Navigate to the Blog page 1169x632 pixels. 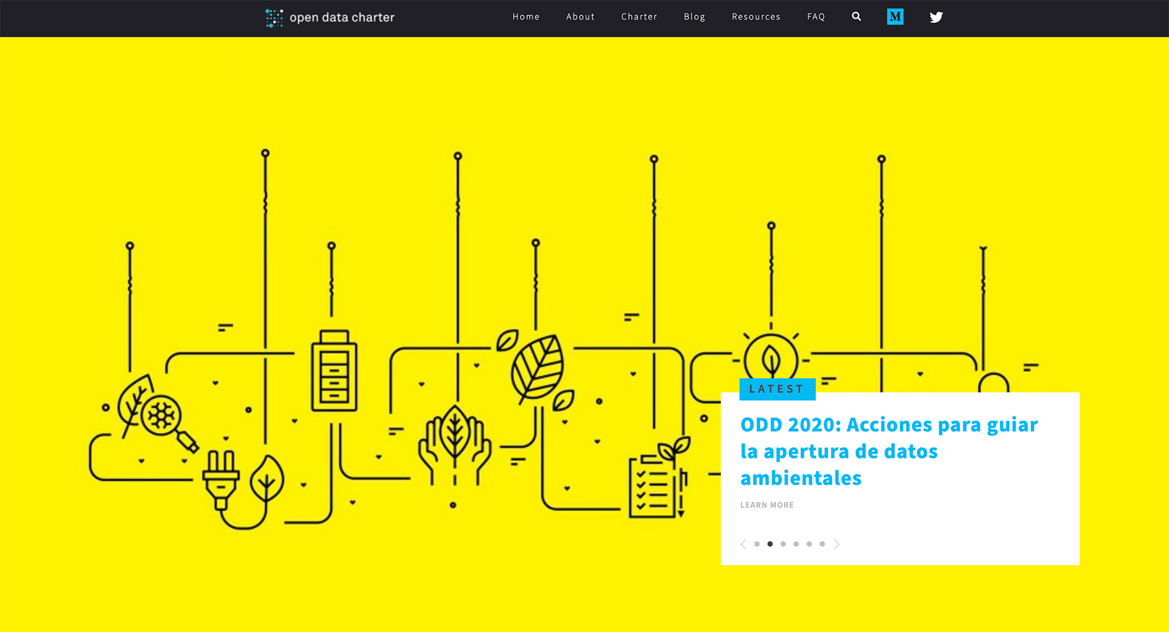694,17
